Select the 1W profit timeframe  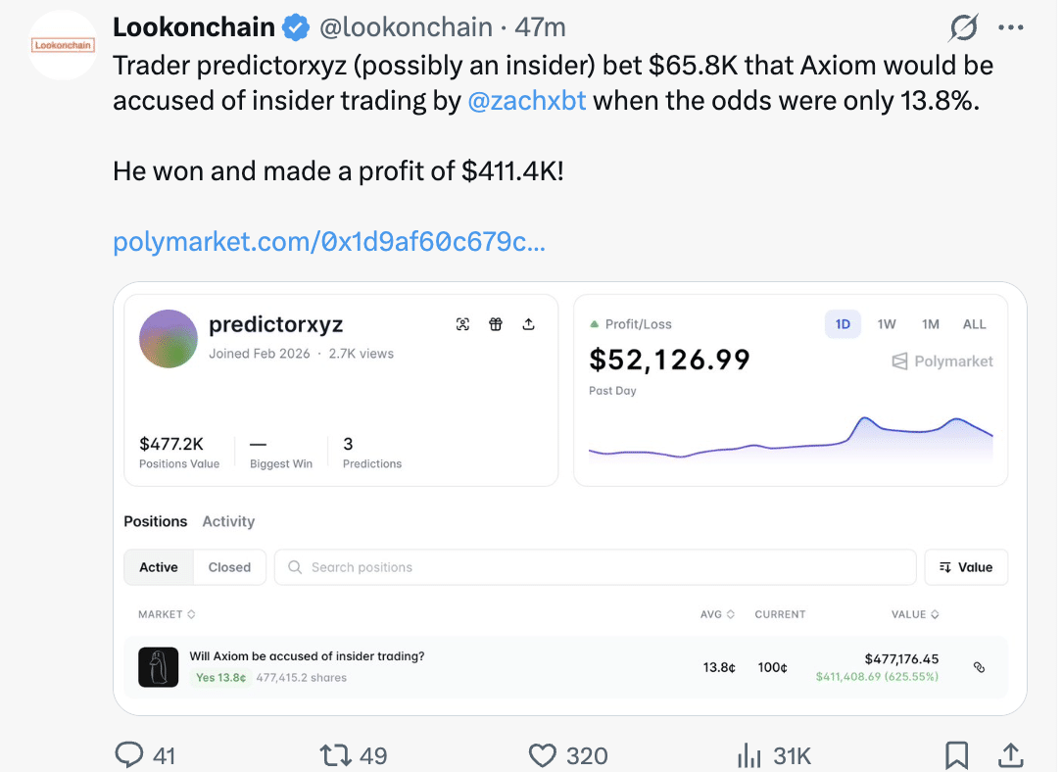tap(886, 323)
